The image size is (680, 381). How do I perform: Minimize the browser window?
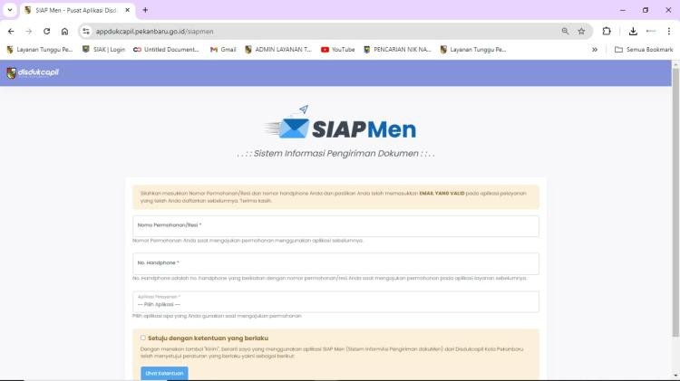tap(623, 10)
